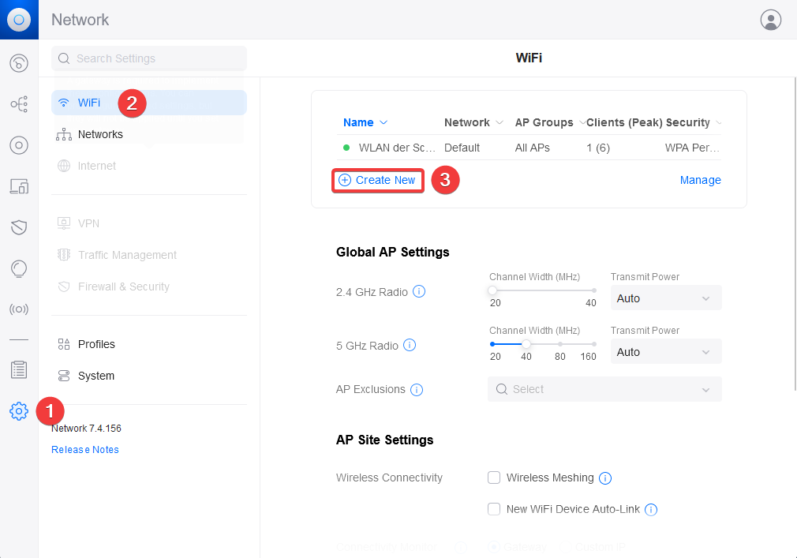797x558 pixels.
Task: Open WLAN der Sc… network row
Action: (529, 148)
